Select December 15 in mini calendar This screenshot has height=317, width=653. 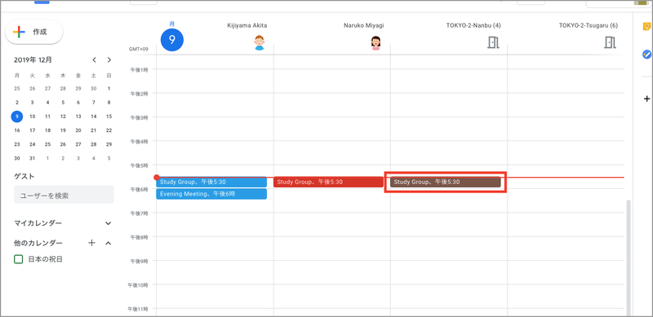click(x=109, y=117)
